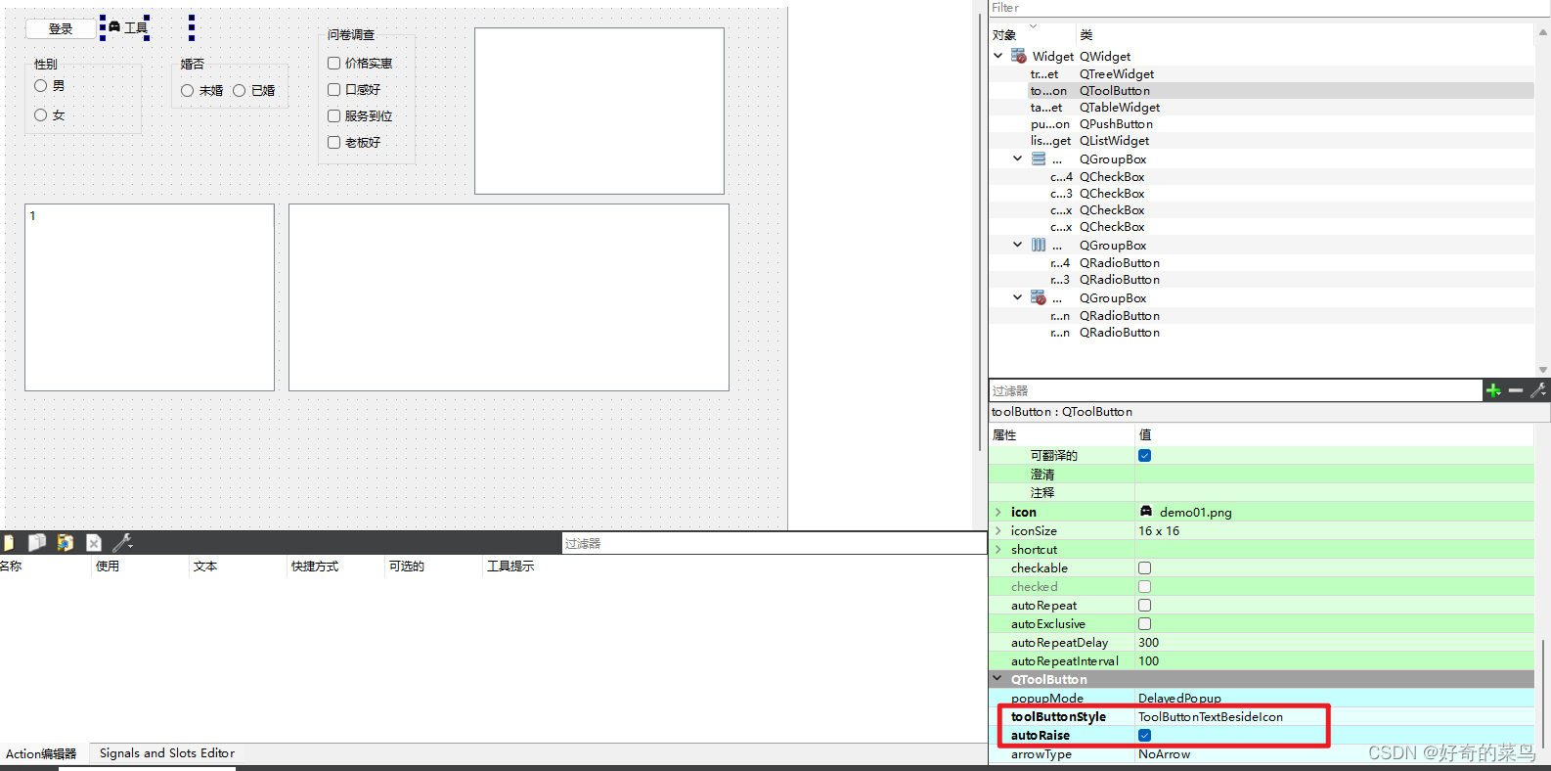
Task: Expand the shortcut property row
Action: click(x=997, y=549)
